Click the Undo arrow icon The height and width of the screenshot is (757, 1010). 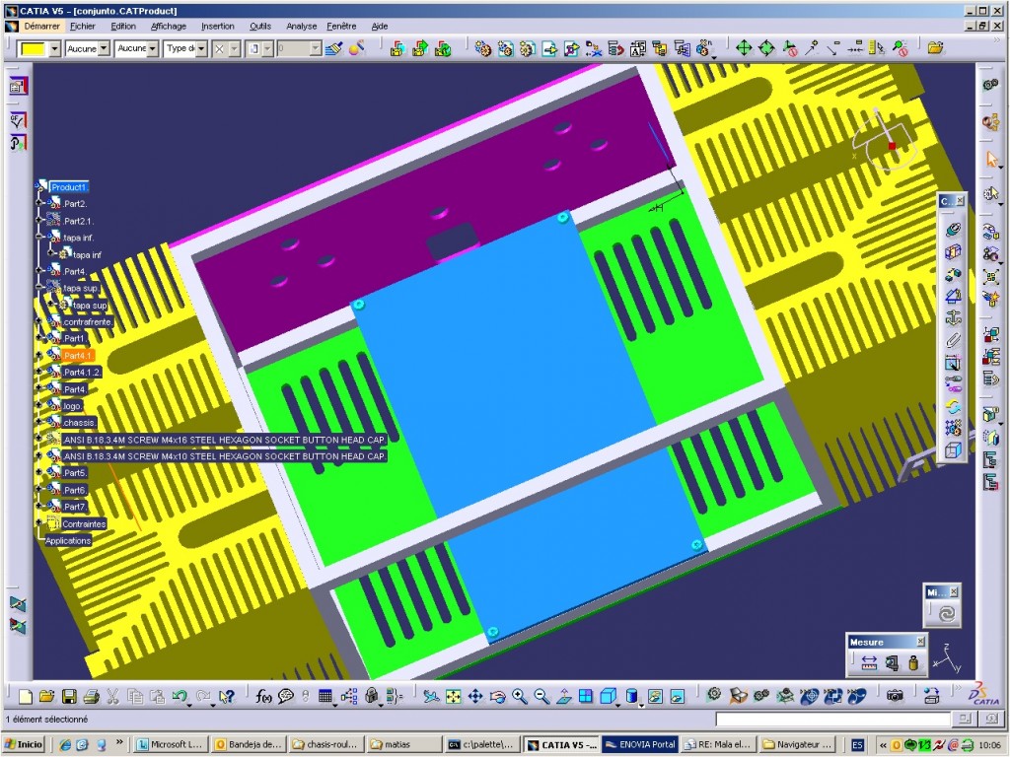180,696
